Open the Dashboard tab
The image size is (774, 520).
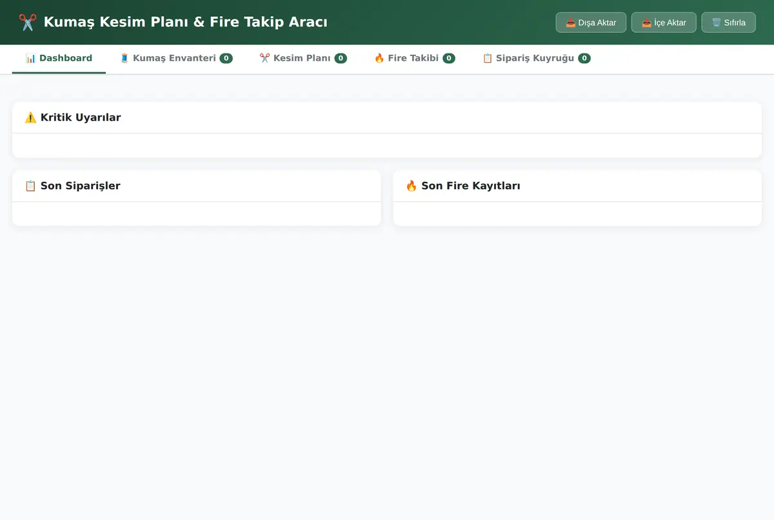59,58
